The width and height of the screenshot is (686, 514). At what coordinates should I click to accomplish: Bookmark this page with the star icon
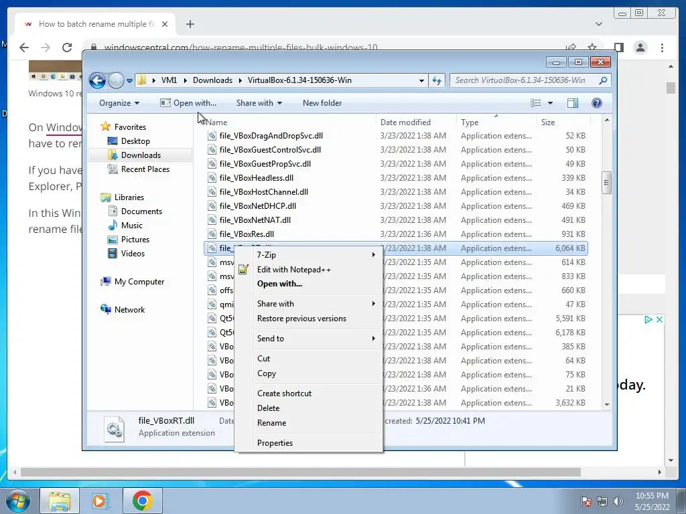592,48
